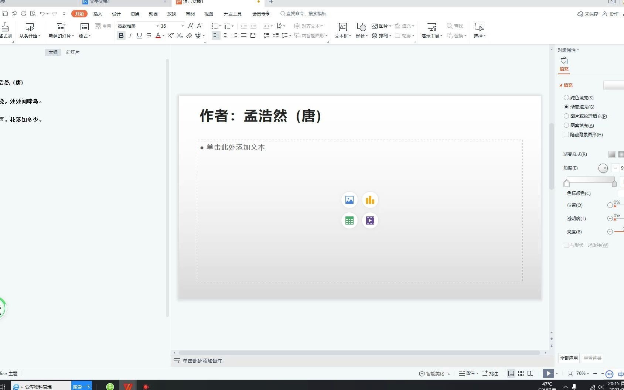Start slideshow from status bar play button
624x390 pixels.
(x=548, y=373)
